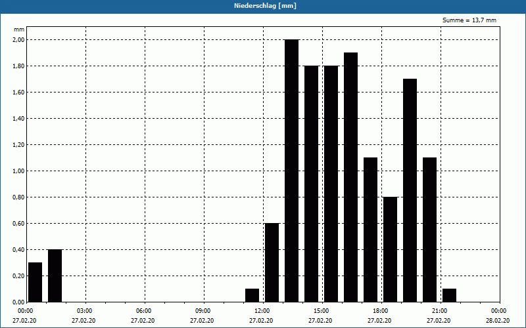The image size is (526, 328).
Task: Click the 0,30 mm bar at 00:00
Action: (36, 282)
